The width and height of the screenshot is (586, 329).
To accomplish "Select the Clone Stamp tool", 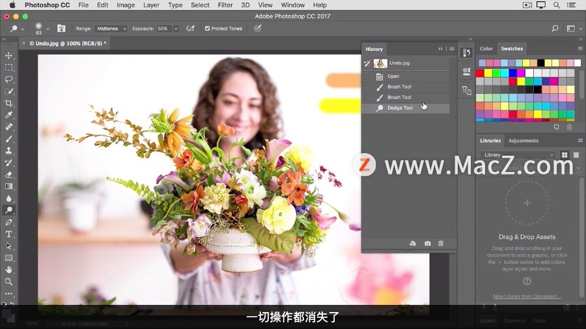I will 8,150.
